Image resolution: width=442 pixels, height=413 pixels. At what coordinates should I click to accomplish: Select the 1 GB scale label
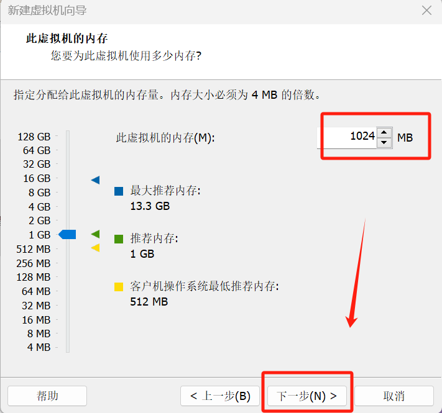(39, 235)
